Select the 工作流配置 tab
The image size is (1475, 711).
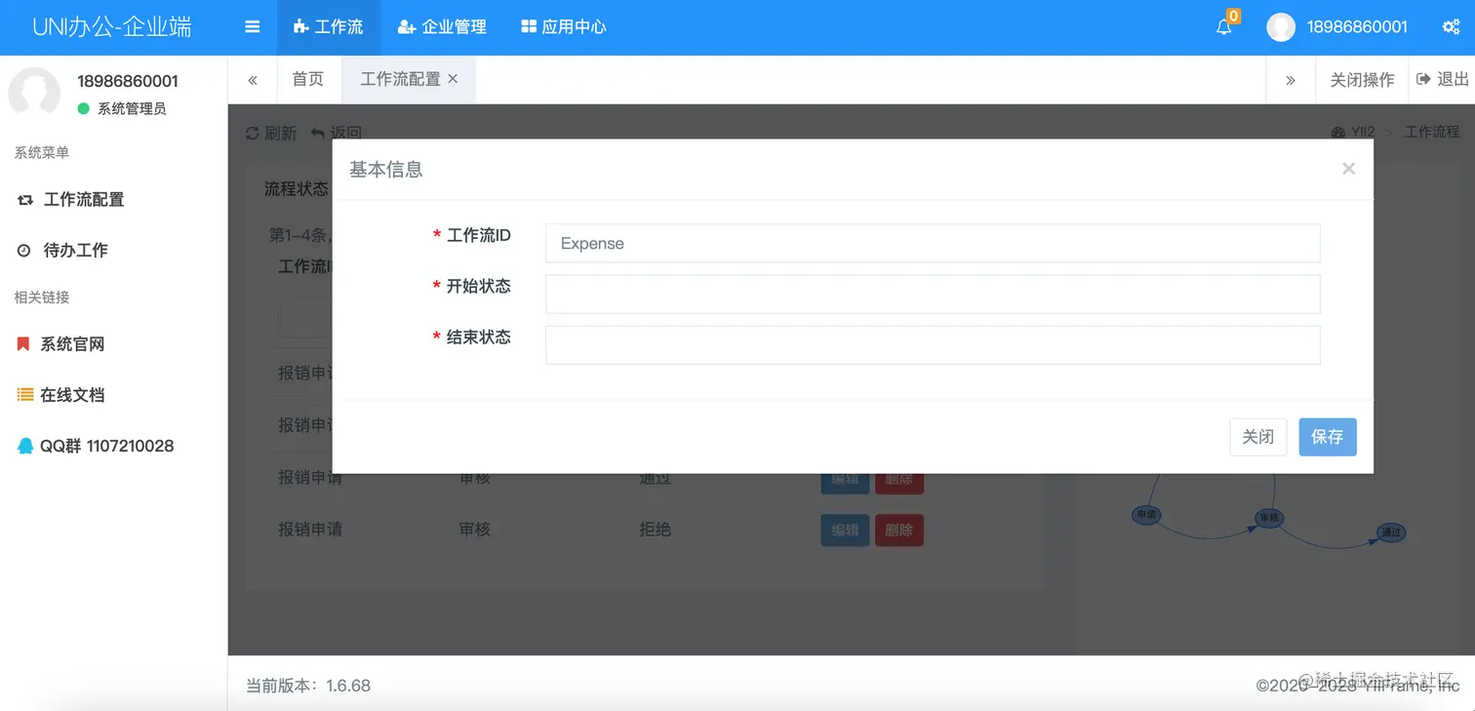(401, 79)
